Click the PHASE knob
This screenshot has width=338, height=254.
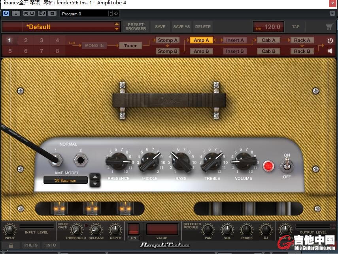[247, 230]
